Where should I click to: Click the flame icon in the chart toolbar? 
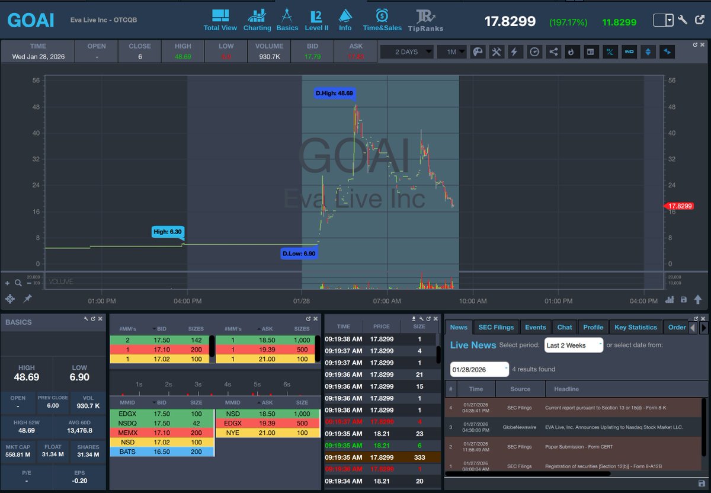pos(571,52)
